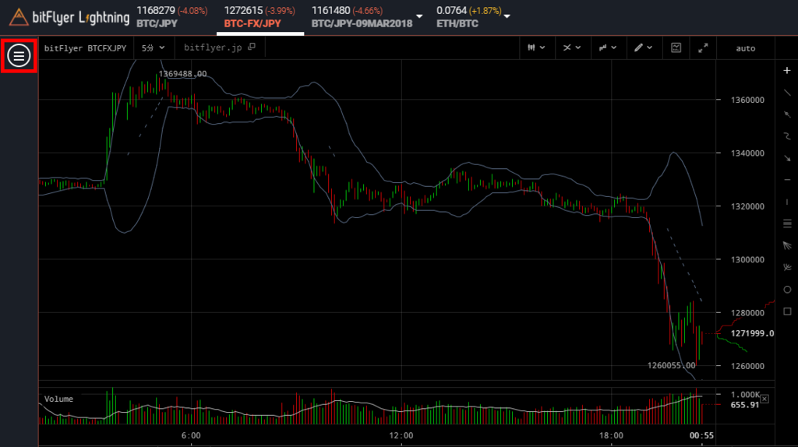Select the Fibonacci fan tool
The height and width of the screenshot is (447, 798).
point(787,245)
